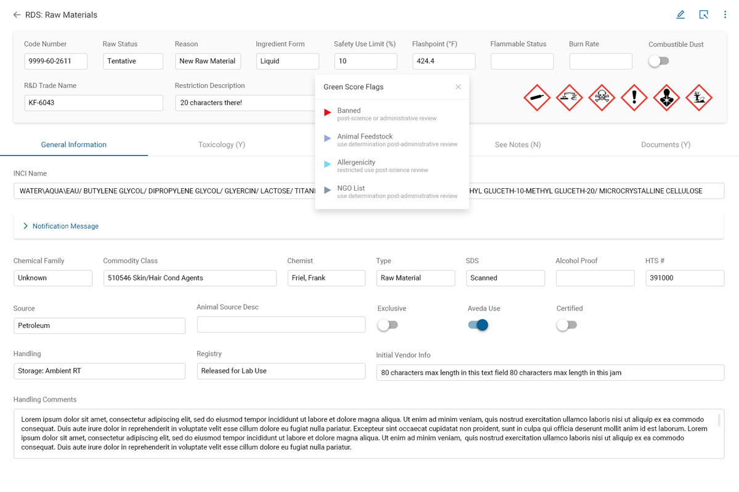This screenshot has width=739, height=492.
Task: Click the Commodity Class field
Action: (x=190, y=278)
